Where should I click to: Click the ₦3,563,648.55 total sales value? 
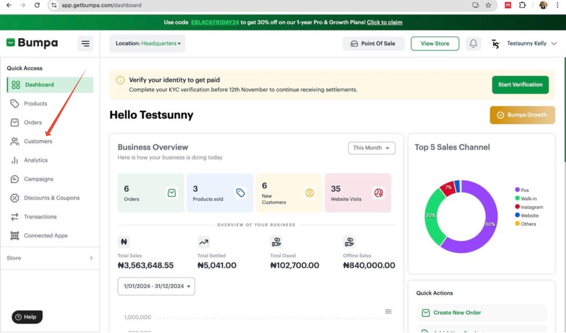(x=146, y=265)
